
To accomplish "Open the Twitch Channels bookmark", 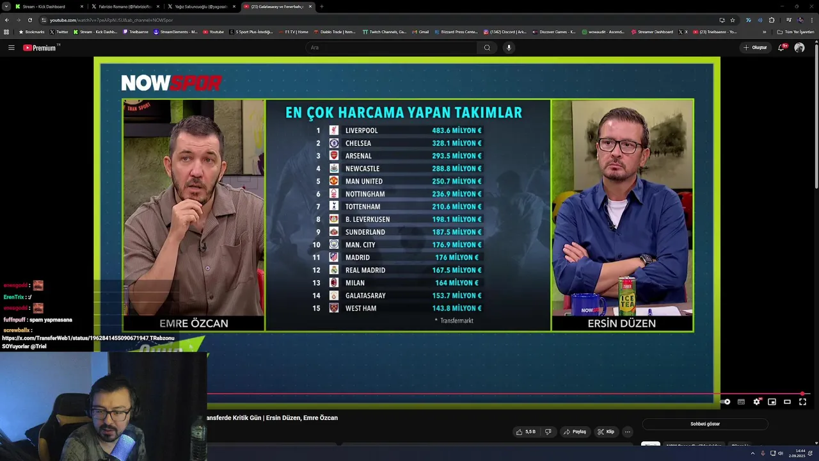I will [384, 31].
